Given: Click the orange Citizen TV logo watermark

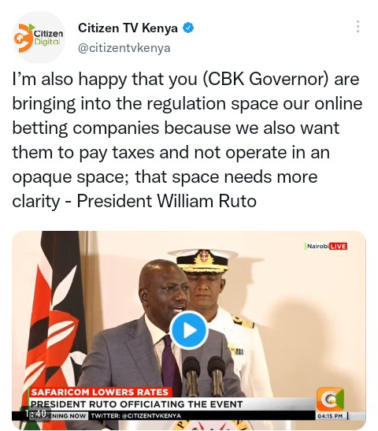Looking at the screenshot, I should 330,399.
